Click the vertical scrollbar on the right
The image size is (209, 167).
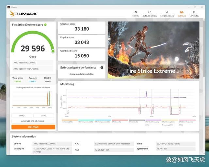pyautogui.click(x=204, y=49)
